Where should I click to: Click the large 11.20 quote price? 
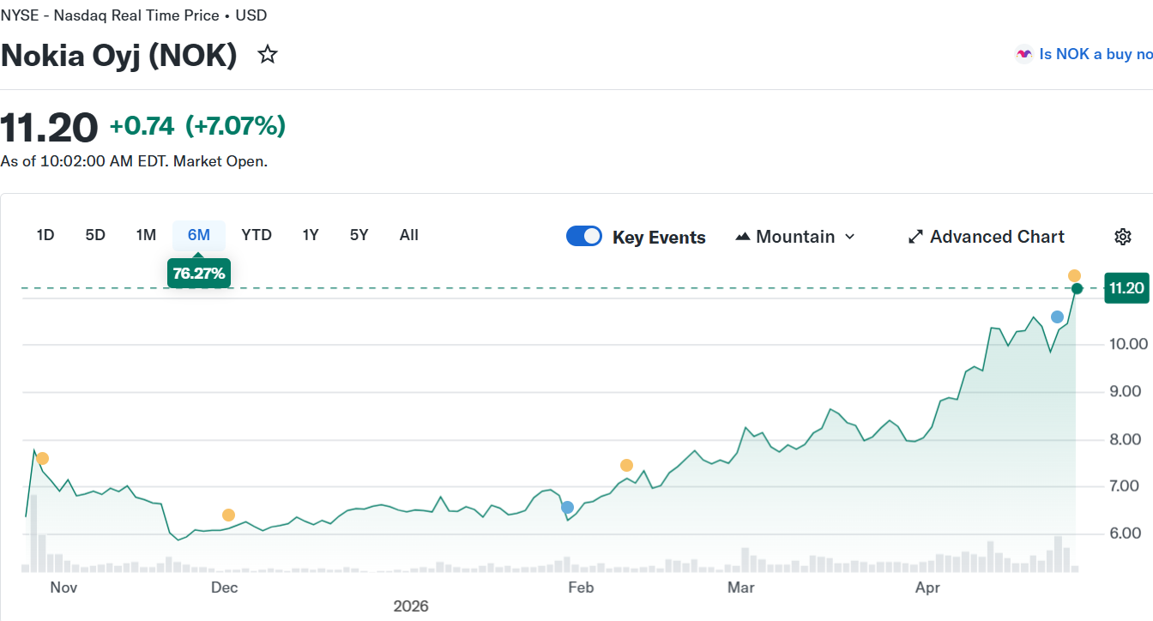click(x=50, y=128)
